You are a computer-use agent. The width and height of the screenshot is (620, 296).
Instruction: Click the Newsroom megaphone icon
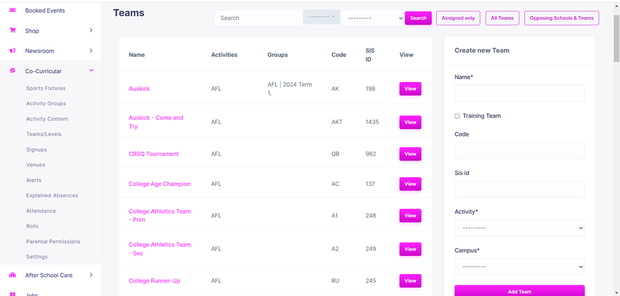click(x=12, y=51)
